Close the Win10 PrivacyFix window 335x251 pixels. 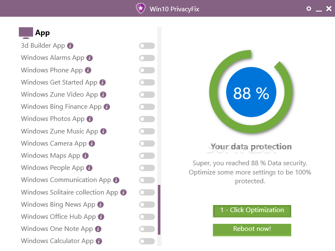[329, 8]
